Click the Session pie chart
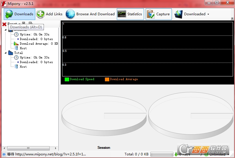This screenshot has width=235, height=158. click(x=104, y=116)
